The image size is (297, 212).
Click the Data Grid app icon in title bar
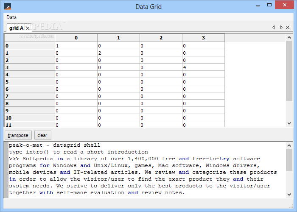[8, 6]
